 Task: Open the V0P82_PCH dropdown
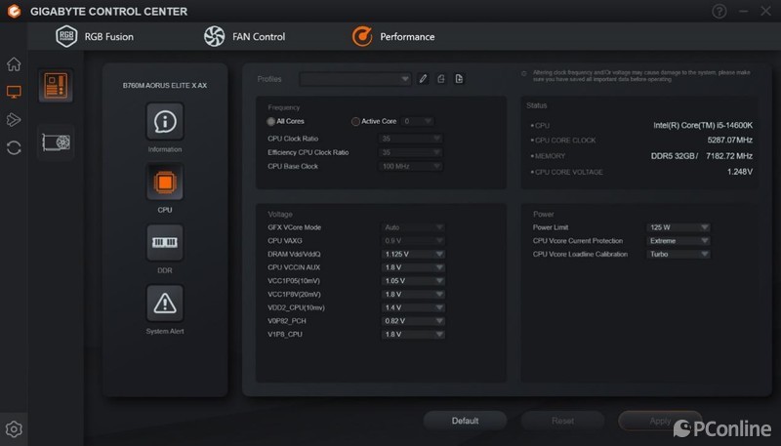413,321
